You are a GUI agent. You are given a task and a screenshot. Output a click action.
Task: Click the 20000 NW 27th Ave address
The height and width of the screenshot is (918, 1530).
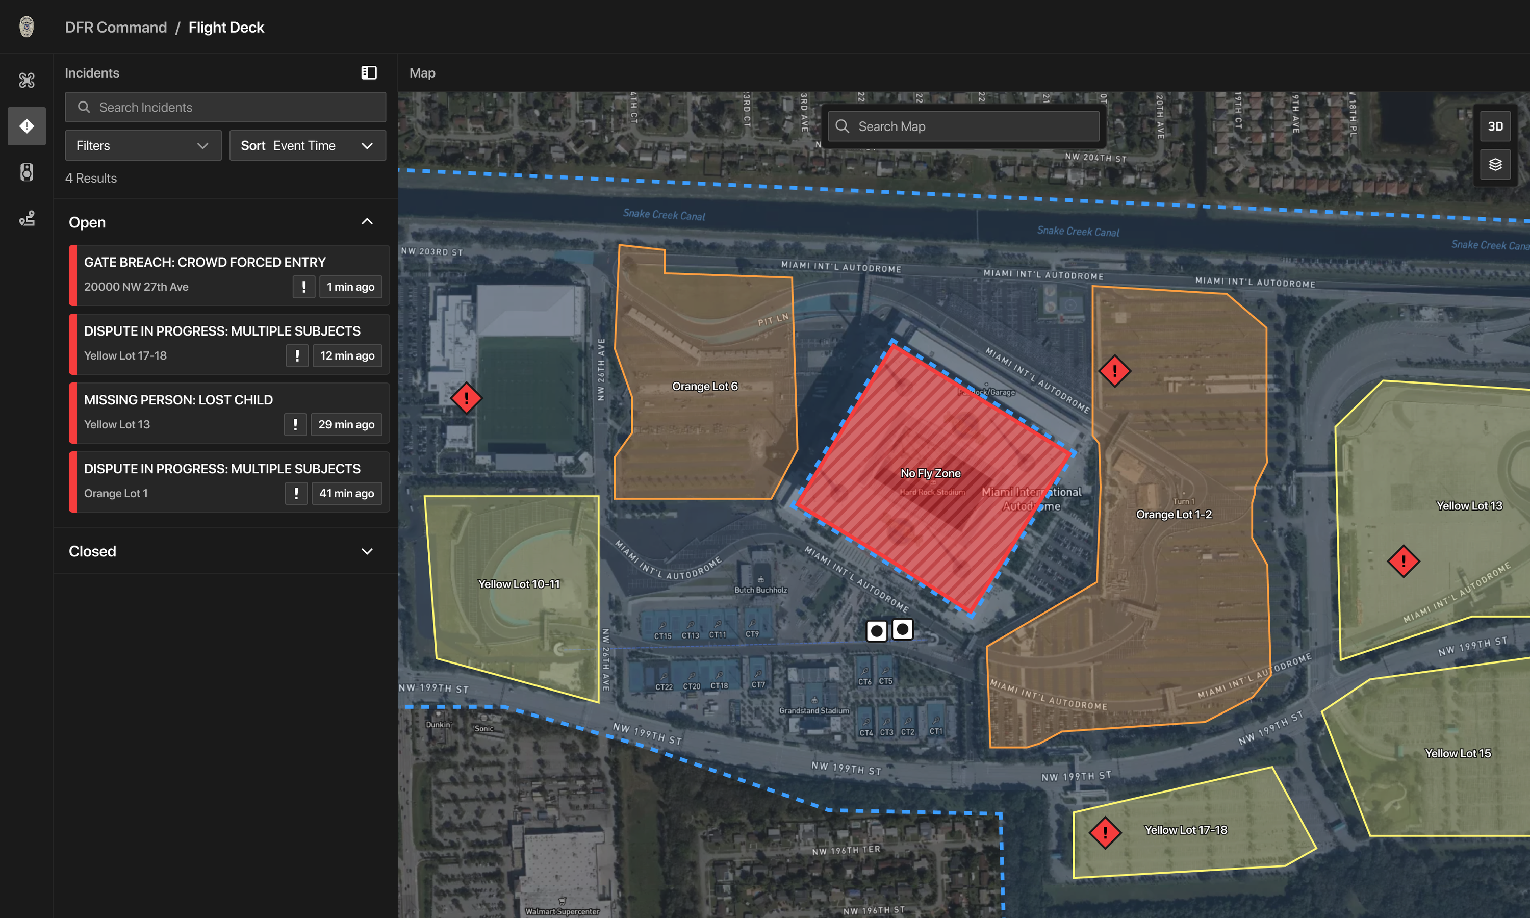136,287
